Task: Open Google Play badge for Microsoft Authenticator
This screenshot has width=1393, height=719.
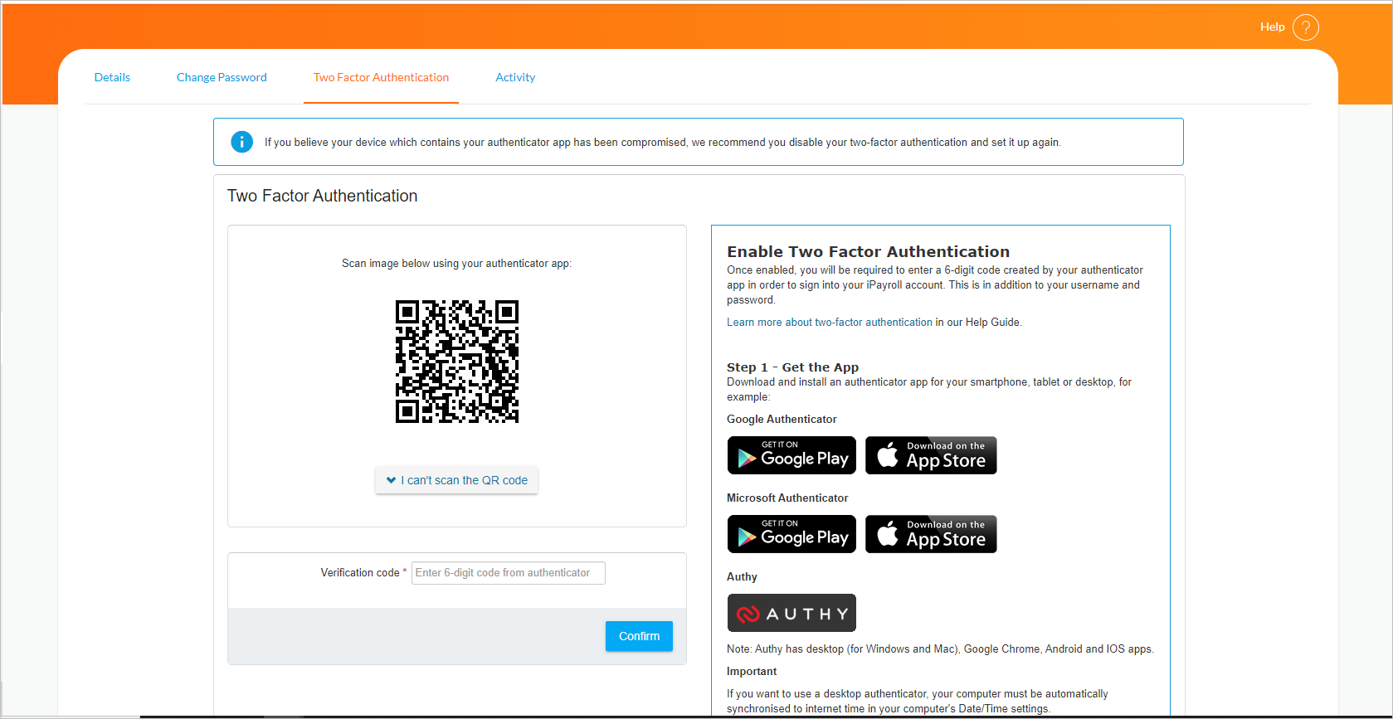Action: 791,534
